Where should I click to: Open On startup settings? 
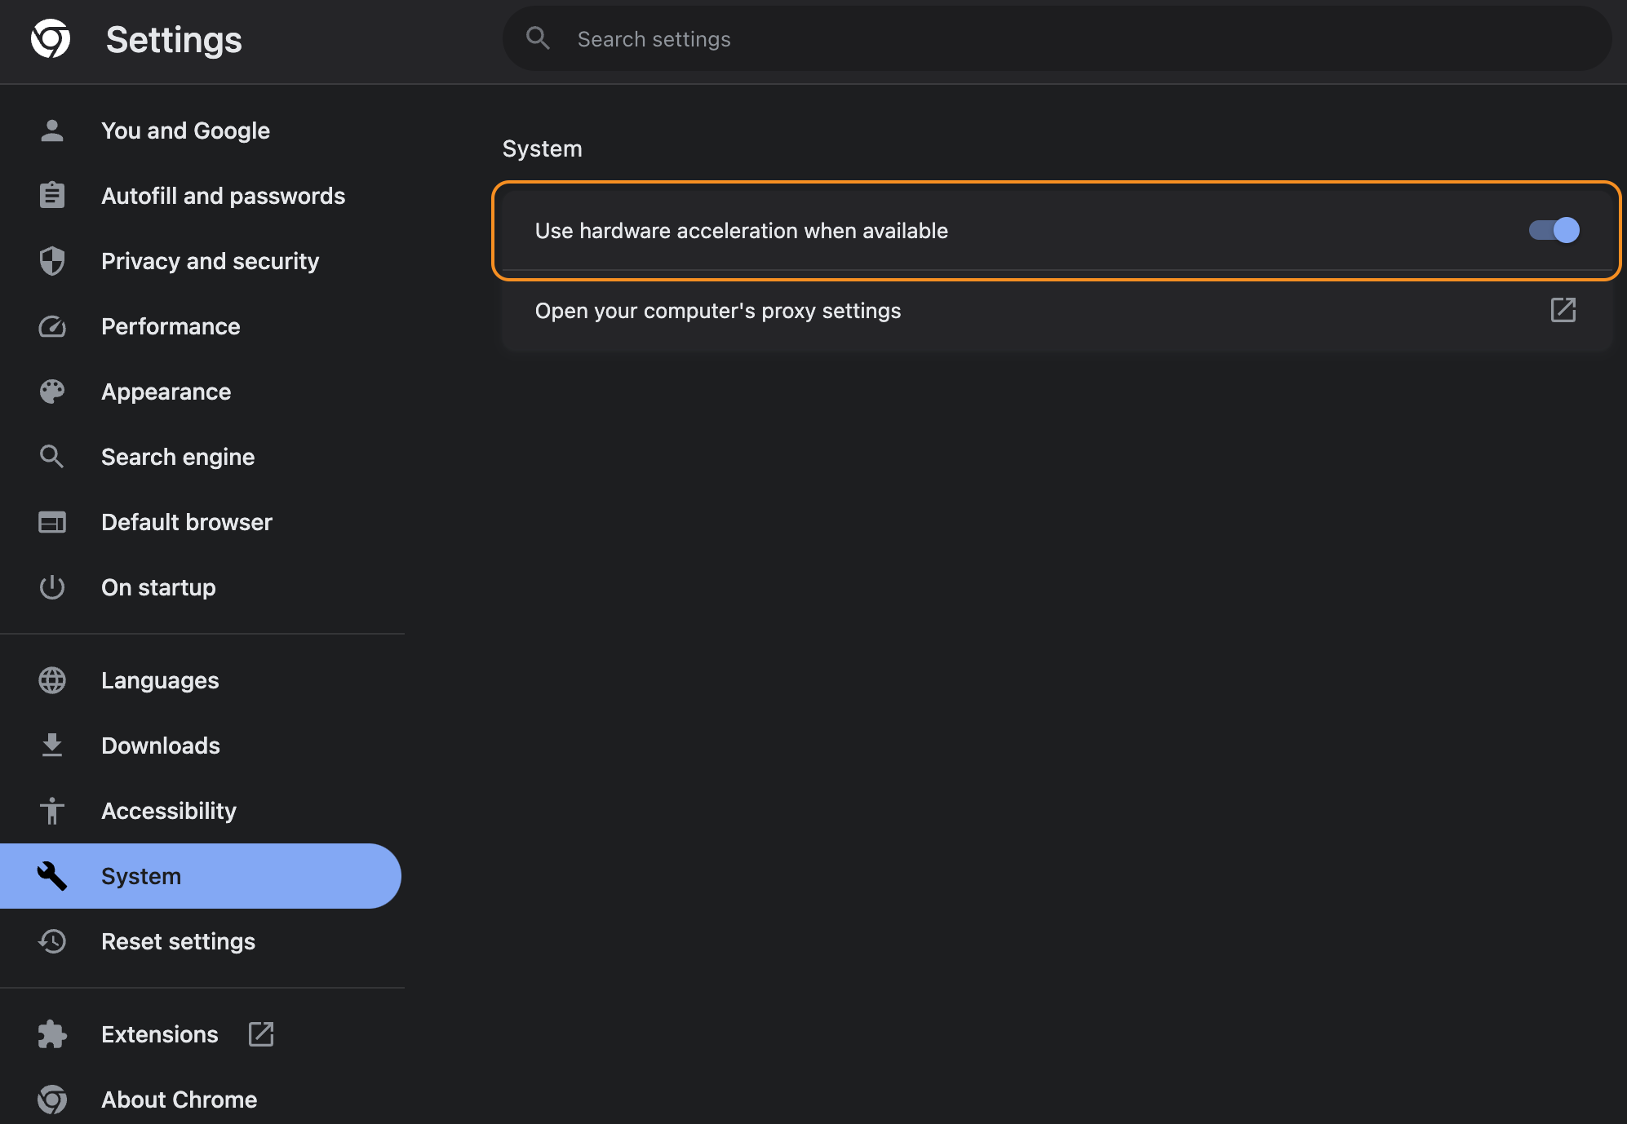pos(158,587)
